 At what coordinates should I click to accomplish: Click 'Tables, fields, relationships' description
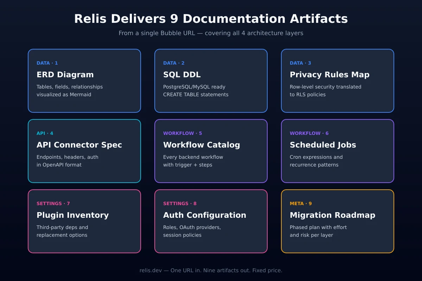70,87
